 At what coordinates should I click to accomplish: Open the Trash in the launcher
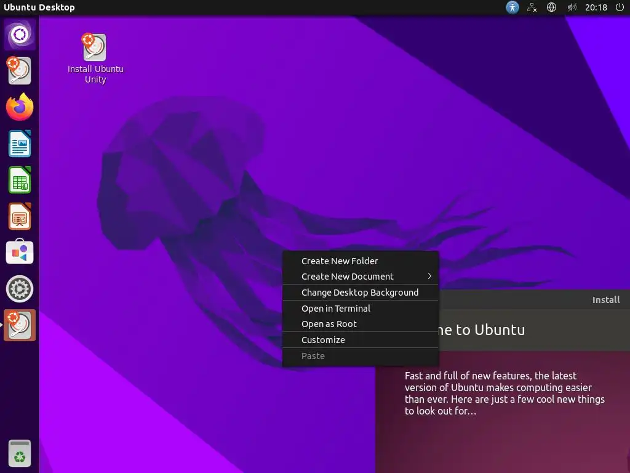[20, 453]
